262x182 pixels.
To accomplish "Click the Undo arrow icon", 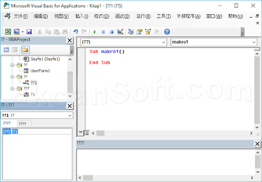I will (x=76, y=32).
